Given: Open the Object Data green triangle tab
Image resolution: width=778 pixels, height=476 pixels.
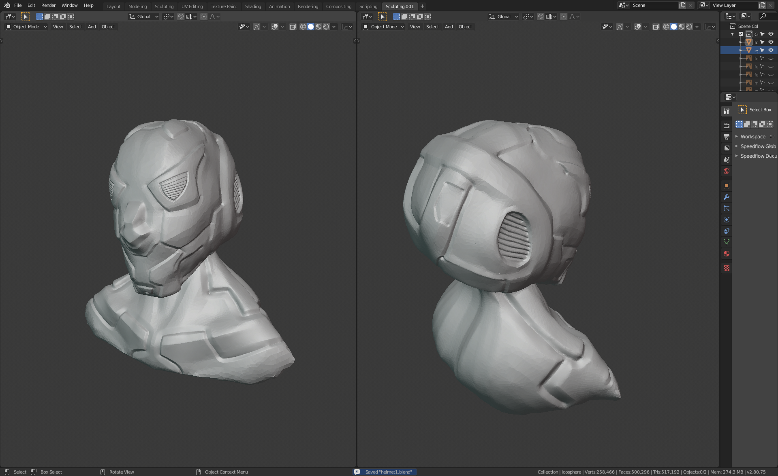Looking at the screenshot, I should [x=727, y=242].
